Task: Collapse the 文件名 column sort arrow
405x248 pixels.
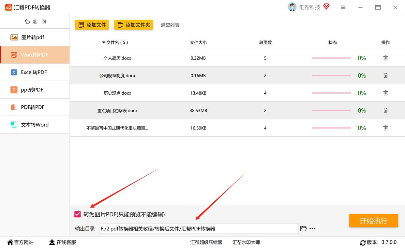Action: coord(103,42)
